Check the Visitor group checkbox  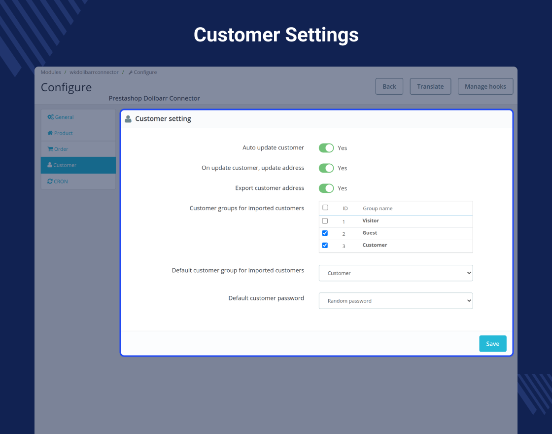[x=325, y=221]
